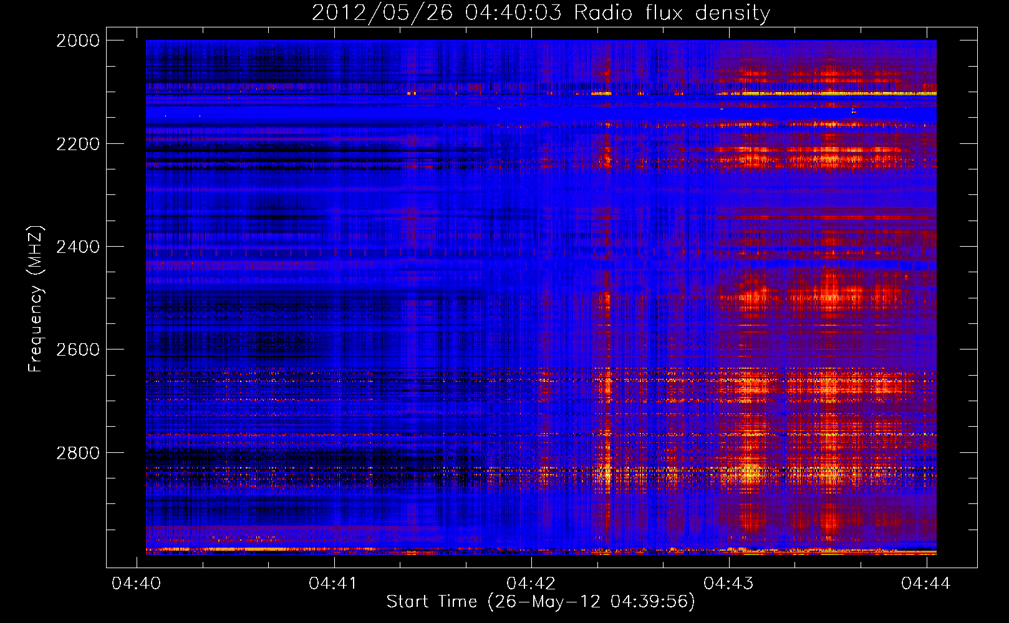This screenshot has width=1009, height=623.
Task: Click the '04:40' time axis label
Action: [136, 583]
